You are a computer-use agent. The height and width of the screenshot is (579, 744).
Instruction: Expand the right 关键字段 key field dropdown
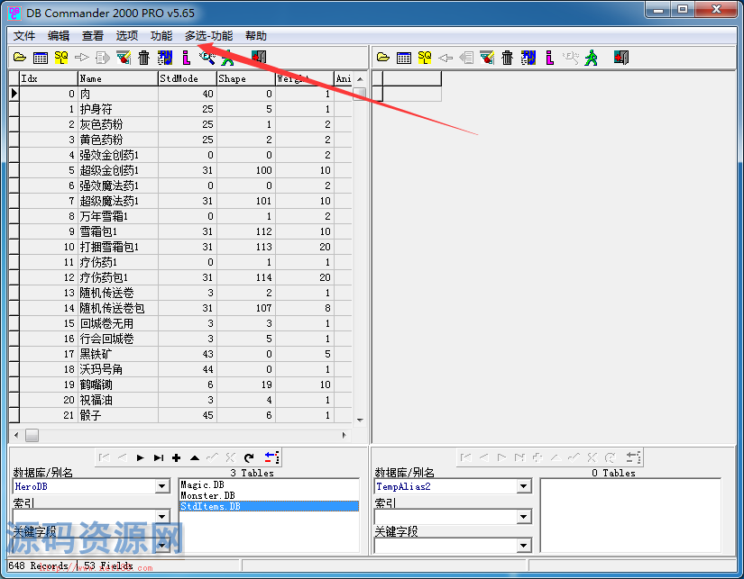(523, 546)
